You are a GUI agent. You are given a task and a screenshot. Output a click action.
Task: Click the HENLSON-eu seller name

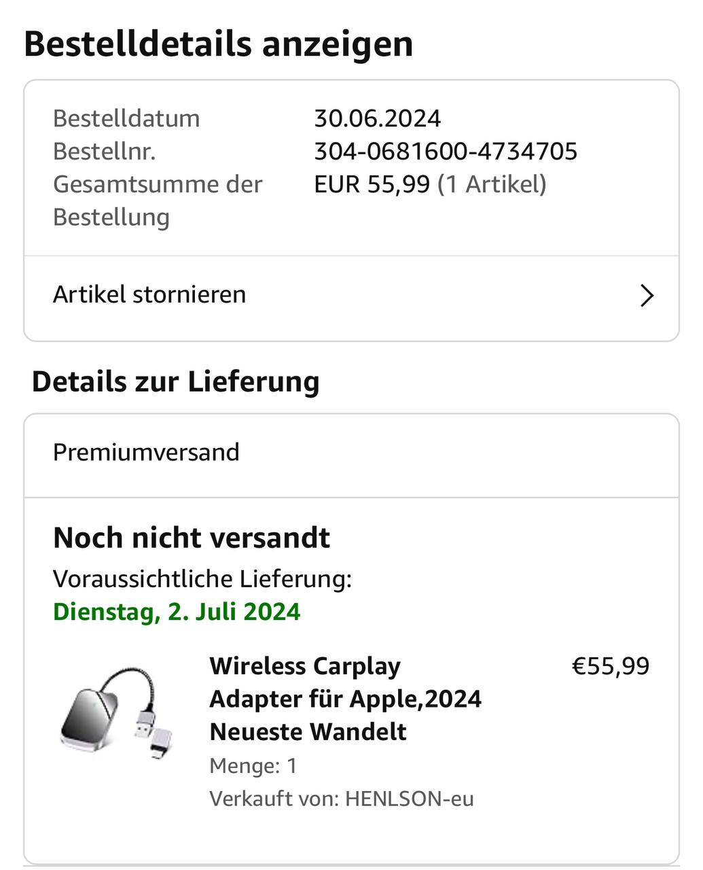[409, 798]
